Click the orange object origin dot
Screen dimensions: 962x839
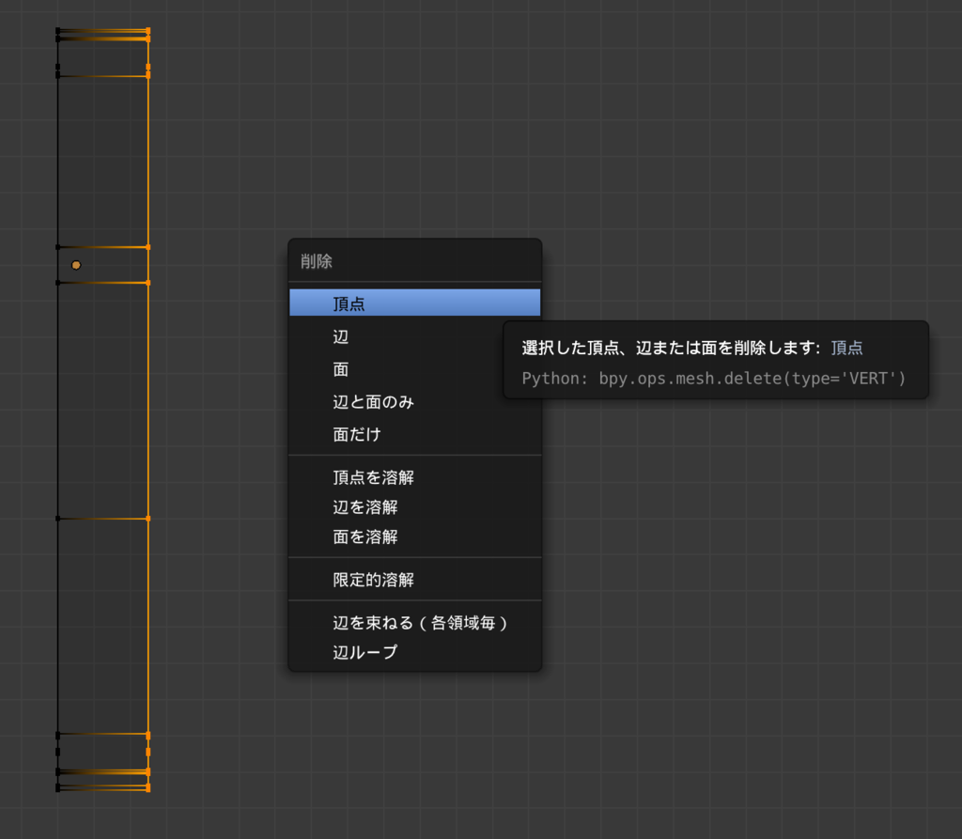[x=76, y=265]
